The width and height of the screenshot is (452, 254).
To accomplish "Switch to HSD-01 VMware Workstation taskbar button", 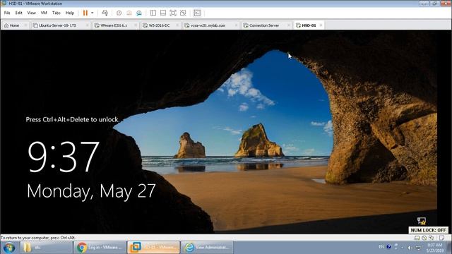I will click(x=153, y=248).
